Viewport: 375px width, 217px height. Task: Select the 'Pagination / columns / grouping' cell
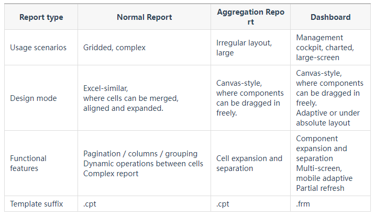tap(144, 163)
